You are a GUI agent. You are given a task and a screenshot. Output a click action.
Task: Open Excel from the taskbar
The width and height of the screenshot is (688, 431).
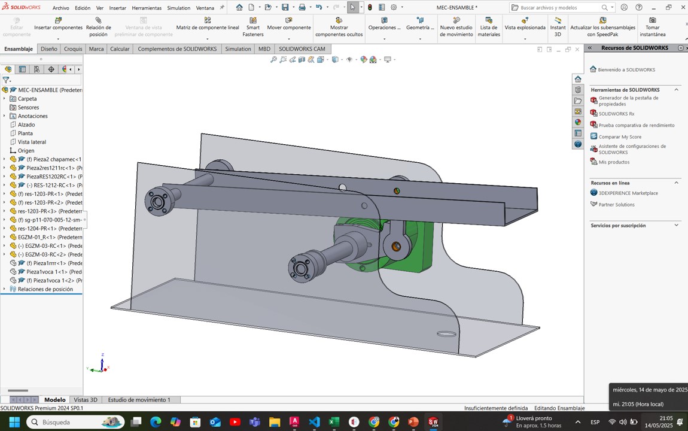pos(334,422)
